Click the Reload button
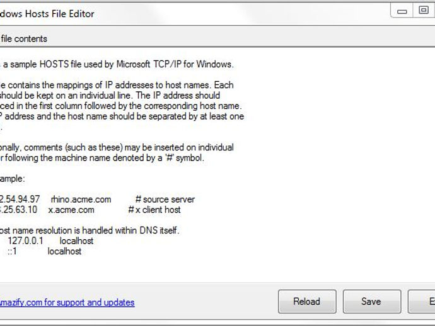This screenshot has width=435, height=326. (x=307, y=301)
